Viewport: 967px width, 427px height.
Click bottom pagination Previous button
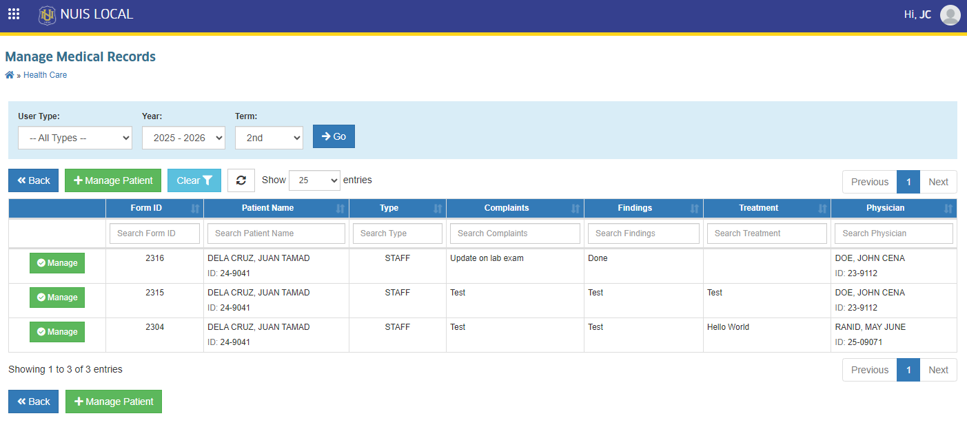[870, 370]
